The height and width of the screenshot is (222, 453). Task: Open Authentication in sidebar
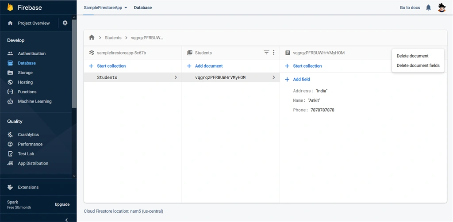(x=31, y=54)
